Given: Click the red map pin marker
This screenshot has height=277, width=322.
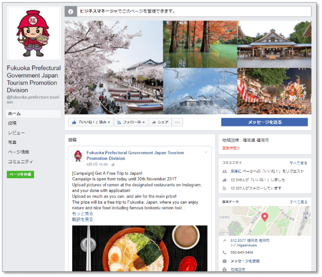Looking at the screenshot, I should (265, 217).
